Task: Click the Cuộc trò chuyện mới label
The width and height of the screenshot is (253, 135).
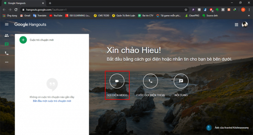Action: click(x=41, y=40)
